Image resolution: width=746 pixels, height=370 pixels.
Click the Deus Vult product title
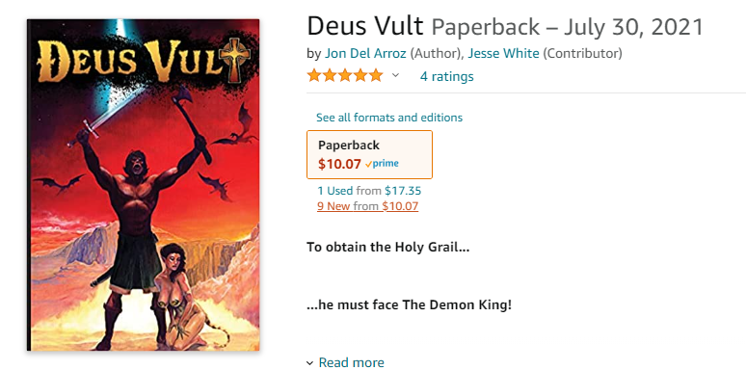click(x=365, y=27)
